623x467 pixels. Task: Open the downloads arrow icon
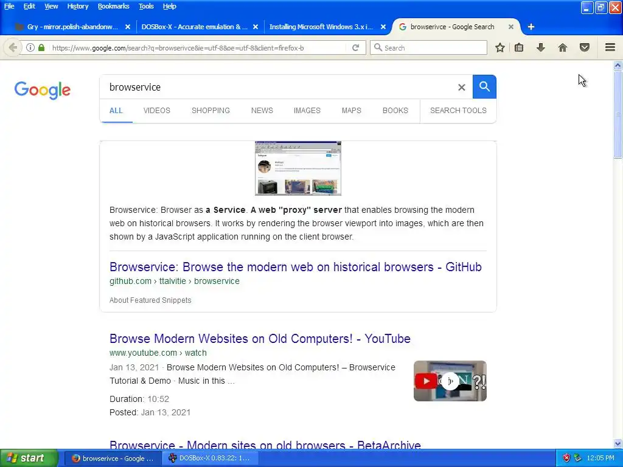[x=541, y=47]
